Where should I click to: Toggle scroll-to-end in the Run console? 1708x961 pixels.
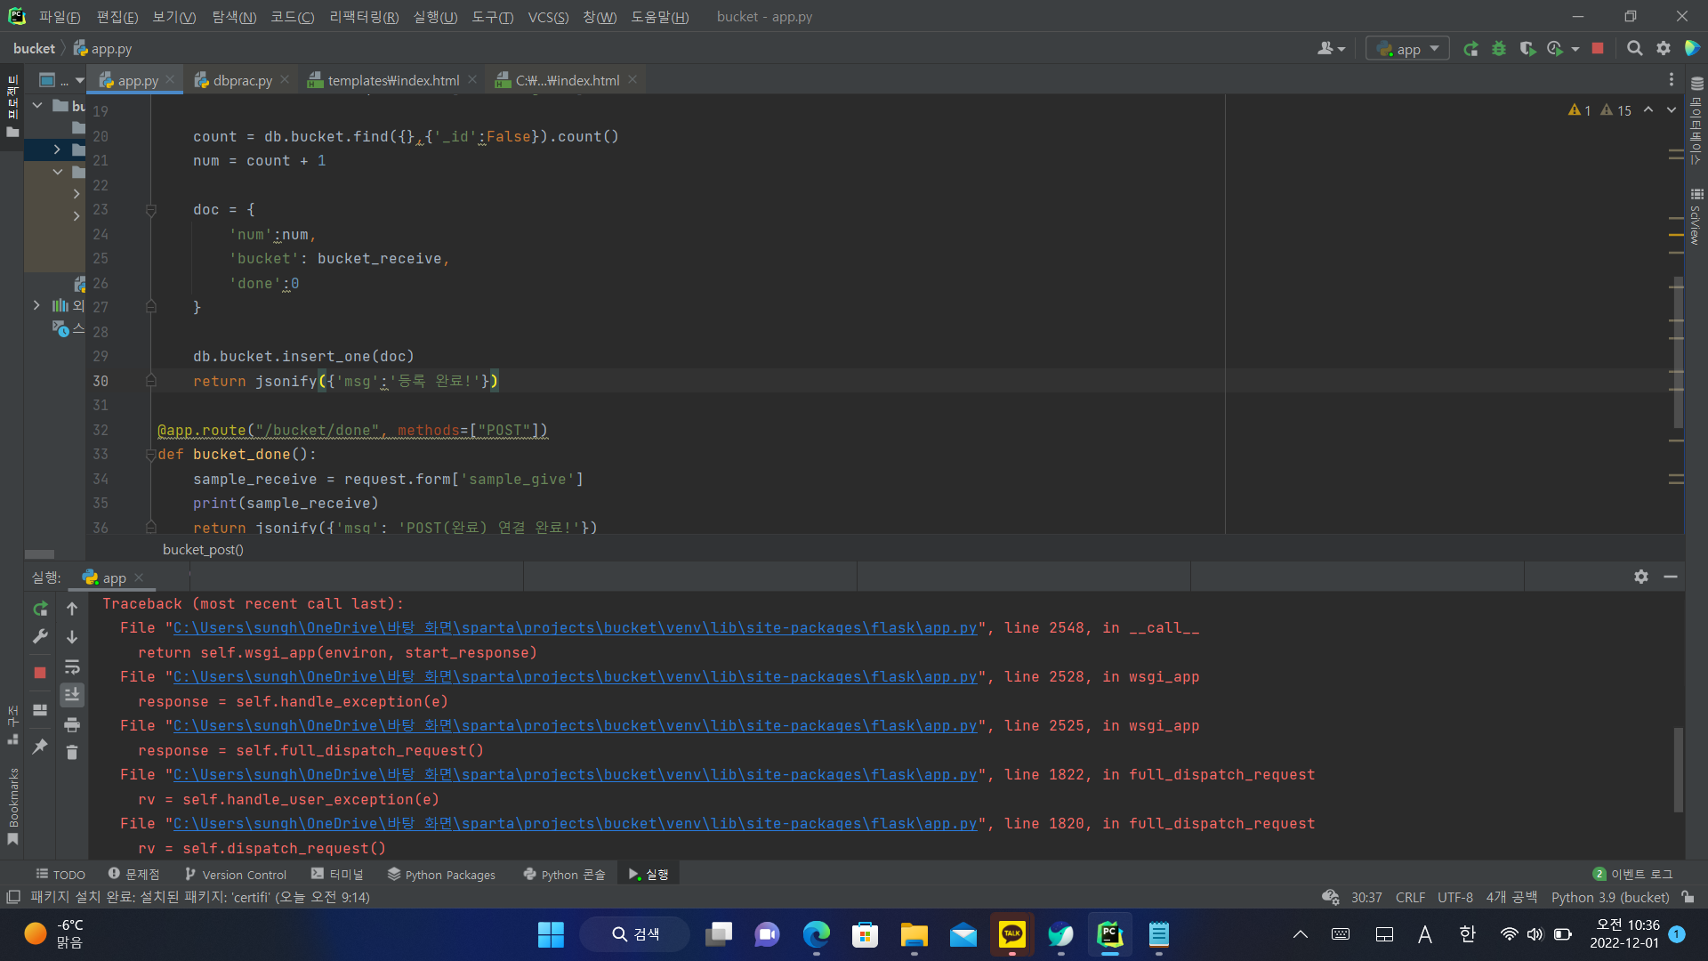click(72, 695)
